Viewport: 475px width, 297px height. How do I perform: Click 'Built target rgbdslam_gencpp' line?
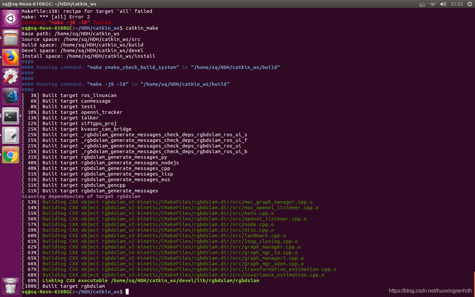(74, 185)
